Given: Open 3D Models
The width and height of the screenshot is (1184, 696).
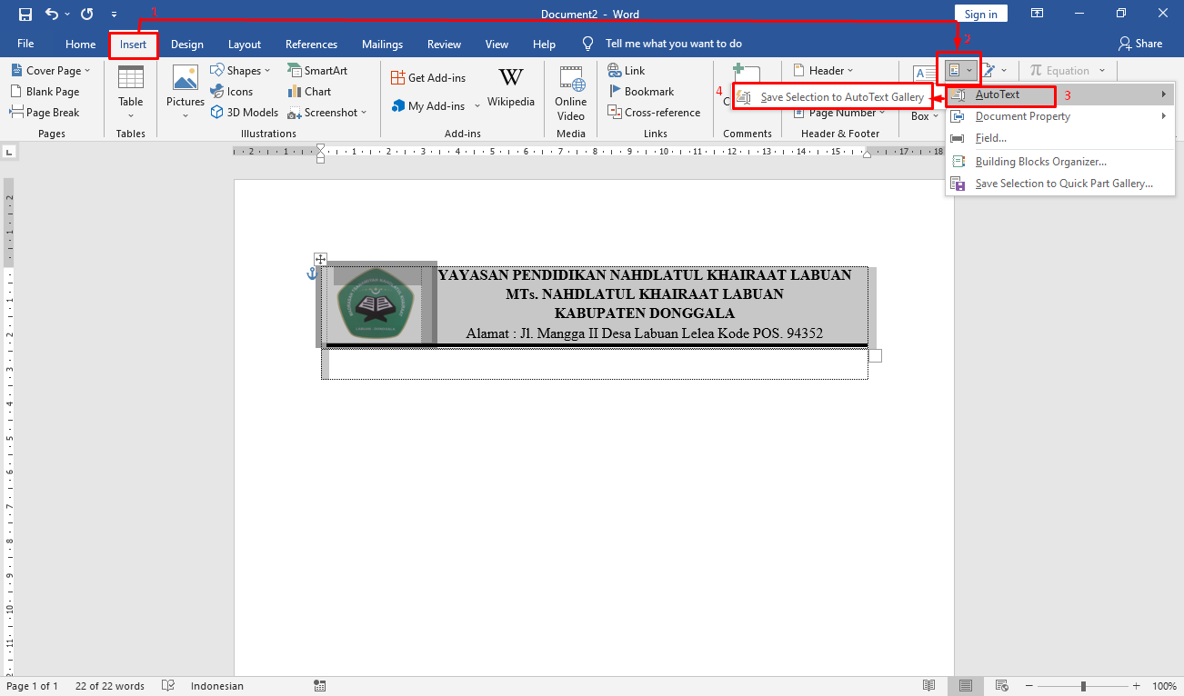Looking at the screenshot, I should 244,112.
